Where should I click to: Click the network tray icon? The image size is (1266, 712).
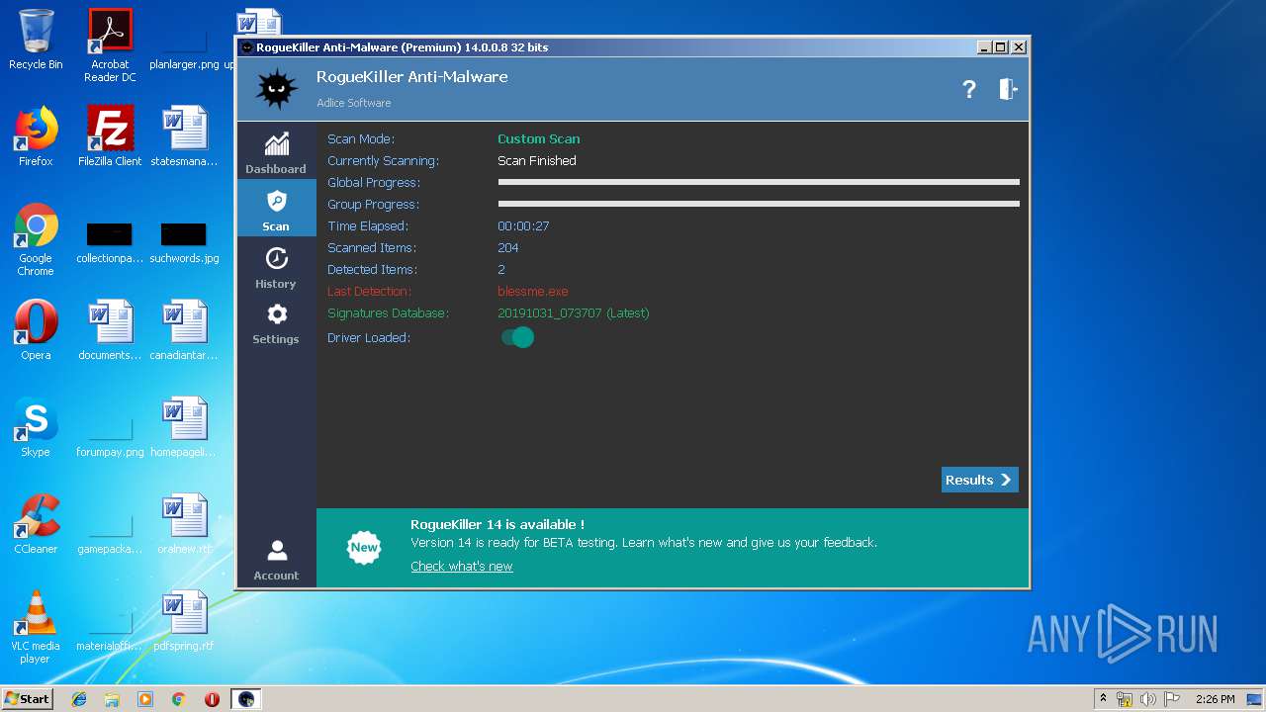pyautogui.click(x=1125, y=699)
